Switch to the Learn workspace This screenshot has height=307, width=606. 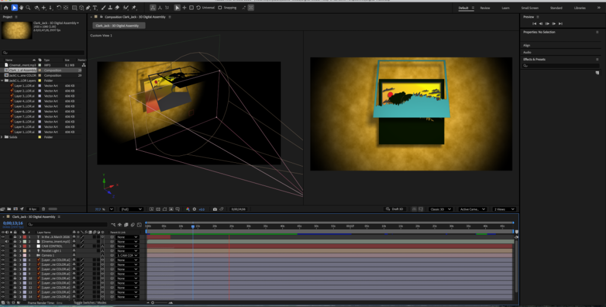click(505, 8)
